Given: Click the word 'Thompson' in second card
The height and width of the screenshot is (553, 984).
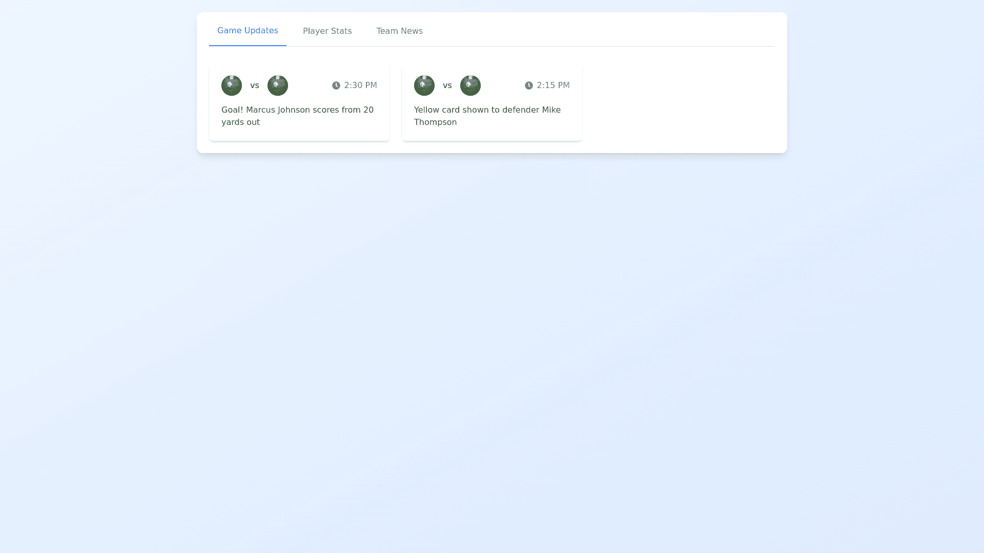Looking at the screenshot, I should click(x=435, y=122).
